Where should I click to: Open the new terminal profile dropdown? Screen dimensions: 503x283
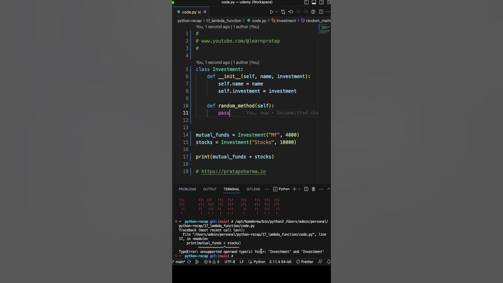(x=299, y=189)
